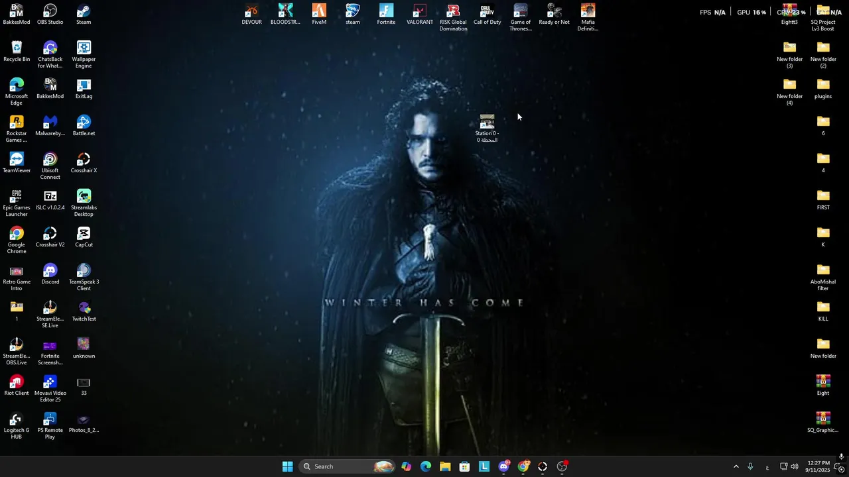Screen dimensions: 849x477
Task: Select the desktop item named 33
Action: (84, 386)
